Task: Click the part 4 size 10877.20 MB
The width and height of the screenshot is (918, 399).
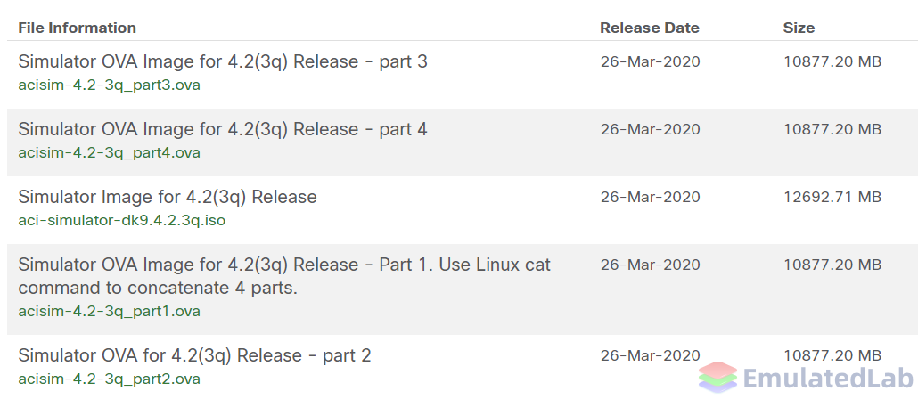Action: pos(832,129)
